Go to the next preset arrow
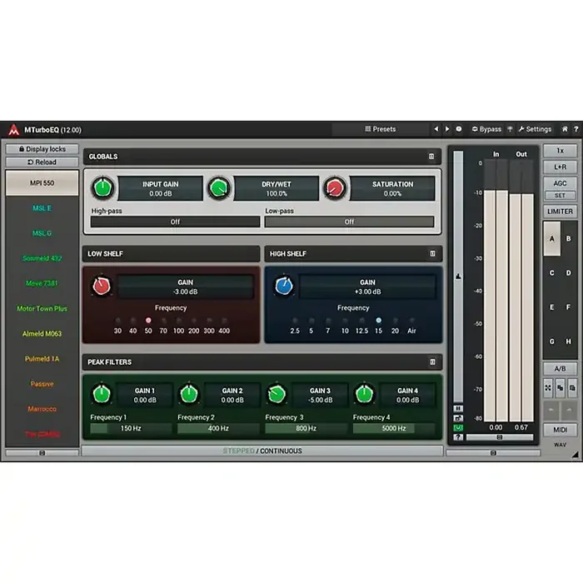583x583 pixels. click(x=447, y=129)
